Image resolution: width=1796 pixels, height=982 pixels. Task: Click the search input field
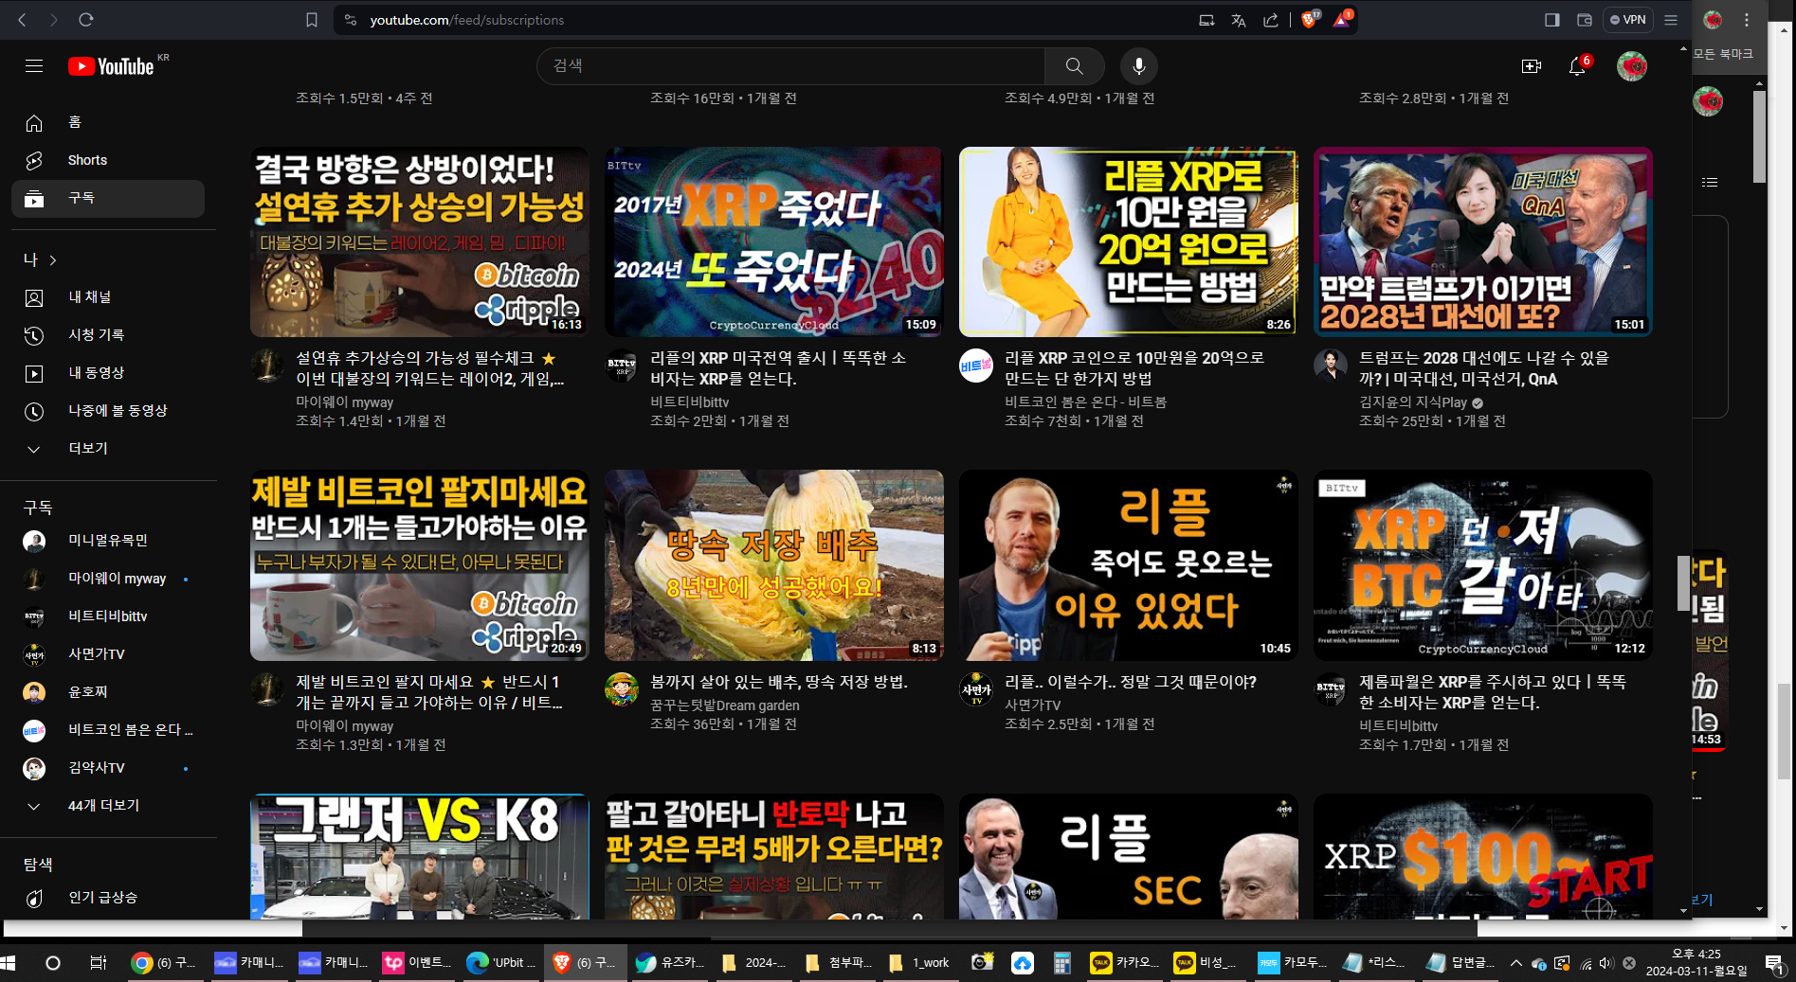point(791,66)
